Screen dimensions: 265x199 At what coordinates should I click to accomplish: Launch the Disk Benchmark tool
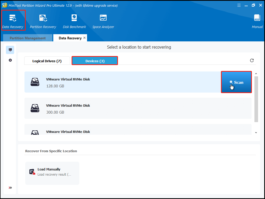pyautogui.click(x=74, y=20)
